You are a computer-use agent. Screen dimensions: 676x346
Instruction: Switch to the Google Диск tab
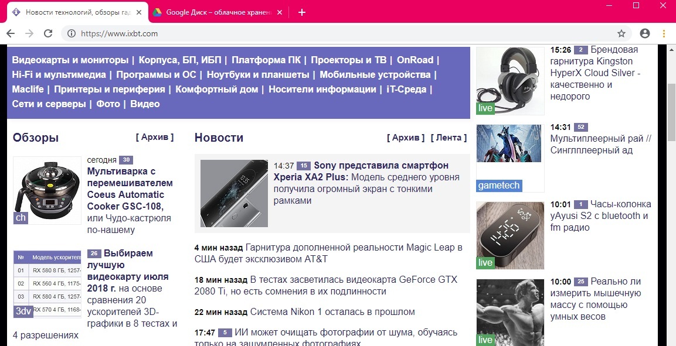219,12
